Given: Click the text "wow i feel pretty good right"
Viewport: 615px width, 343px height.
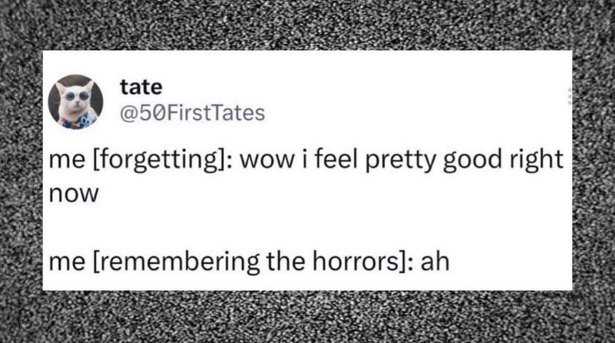Looking at the screenshot, I should (x=401, y=160).
